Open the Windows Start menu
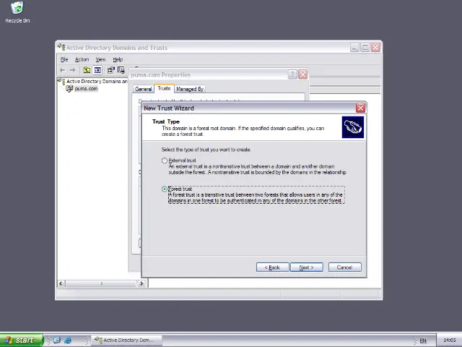Image resolution: width=462 pixels, height=347 pixels. pyautogui.click(x=21, y=340)
